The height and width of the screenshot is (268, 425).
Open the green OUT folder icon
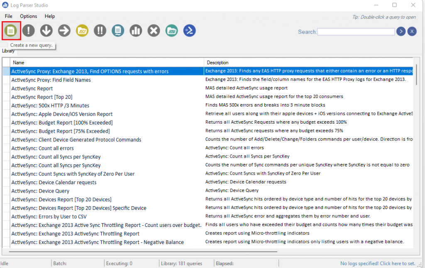(171, 31)
